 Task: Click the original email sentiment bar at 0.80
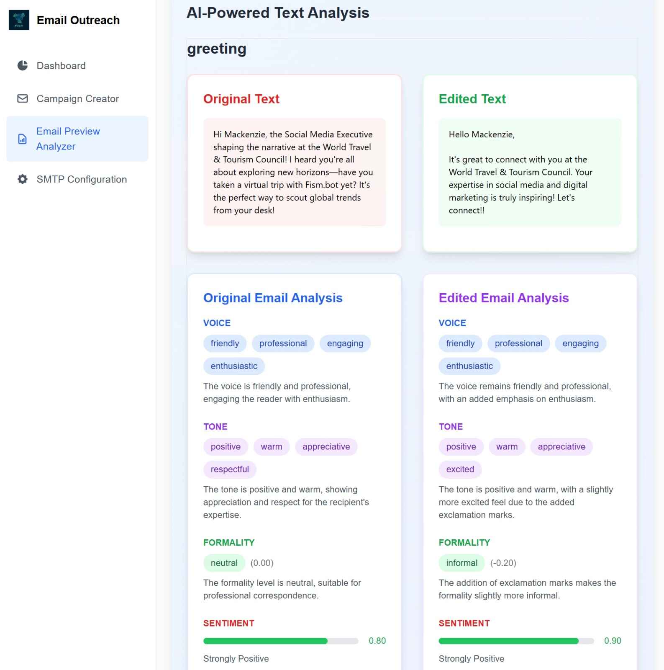pyautogui.click(x=280, y=641)
